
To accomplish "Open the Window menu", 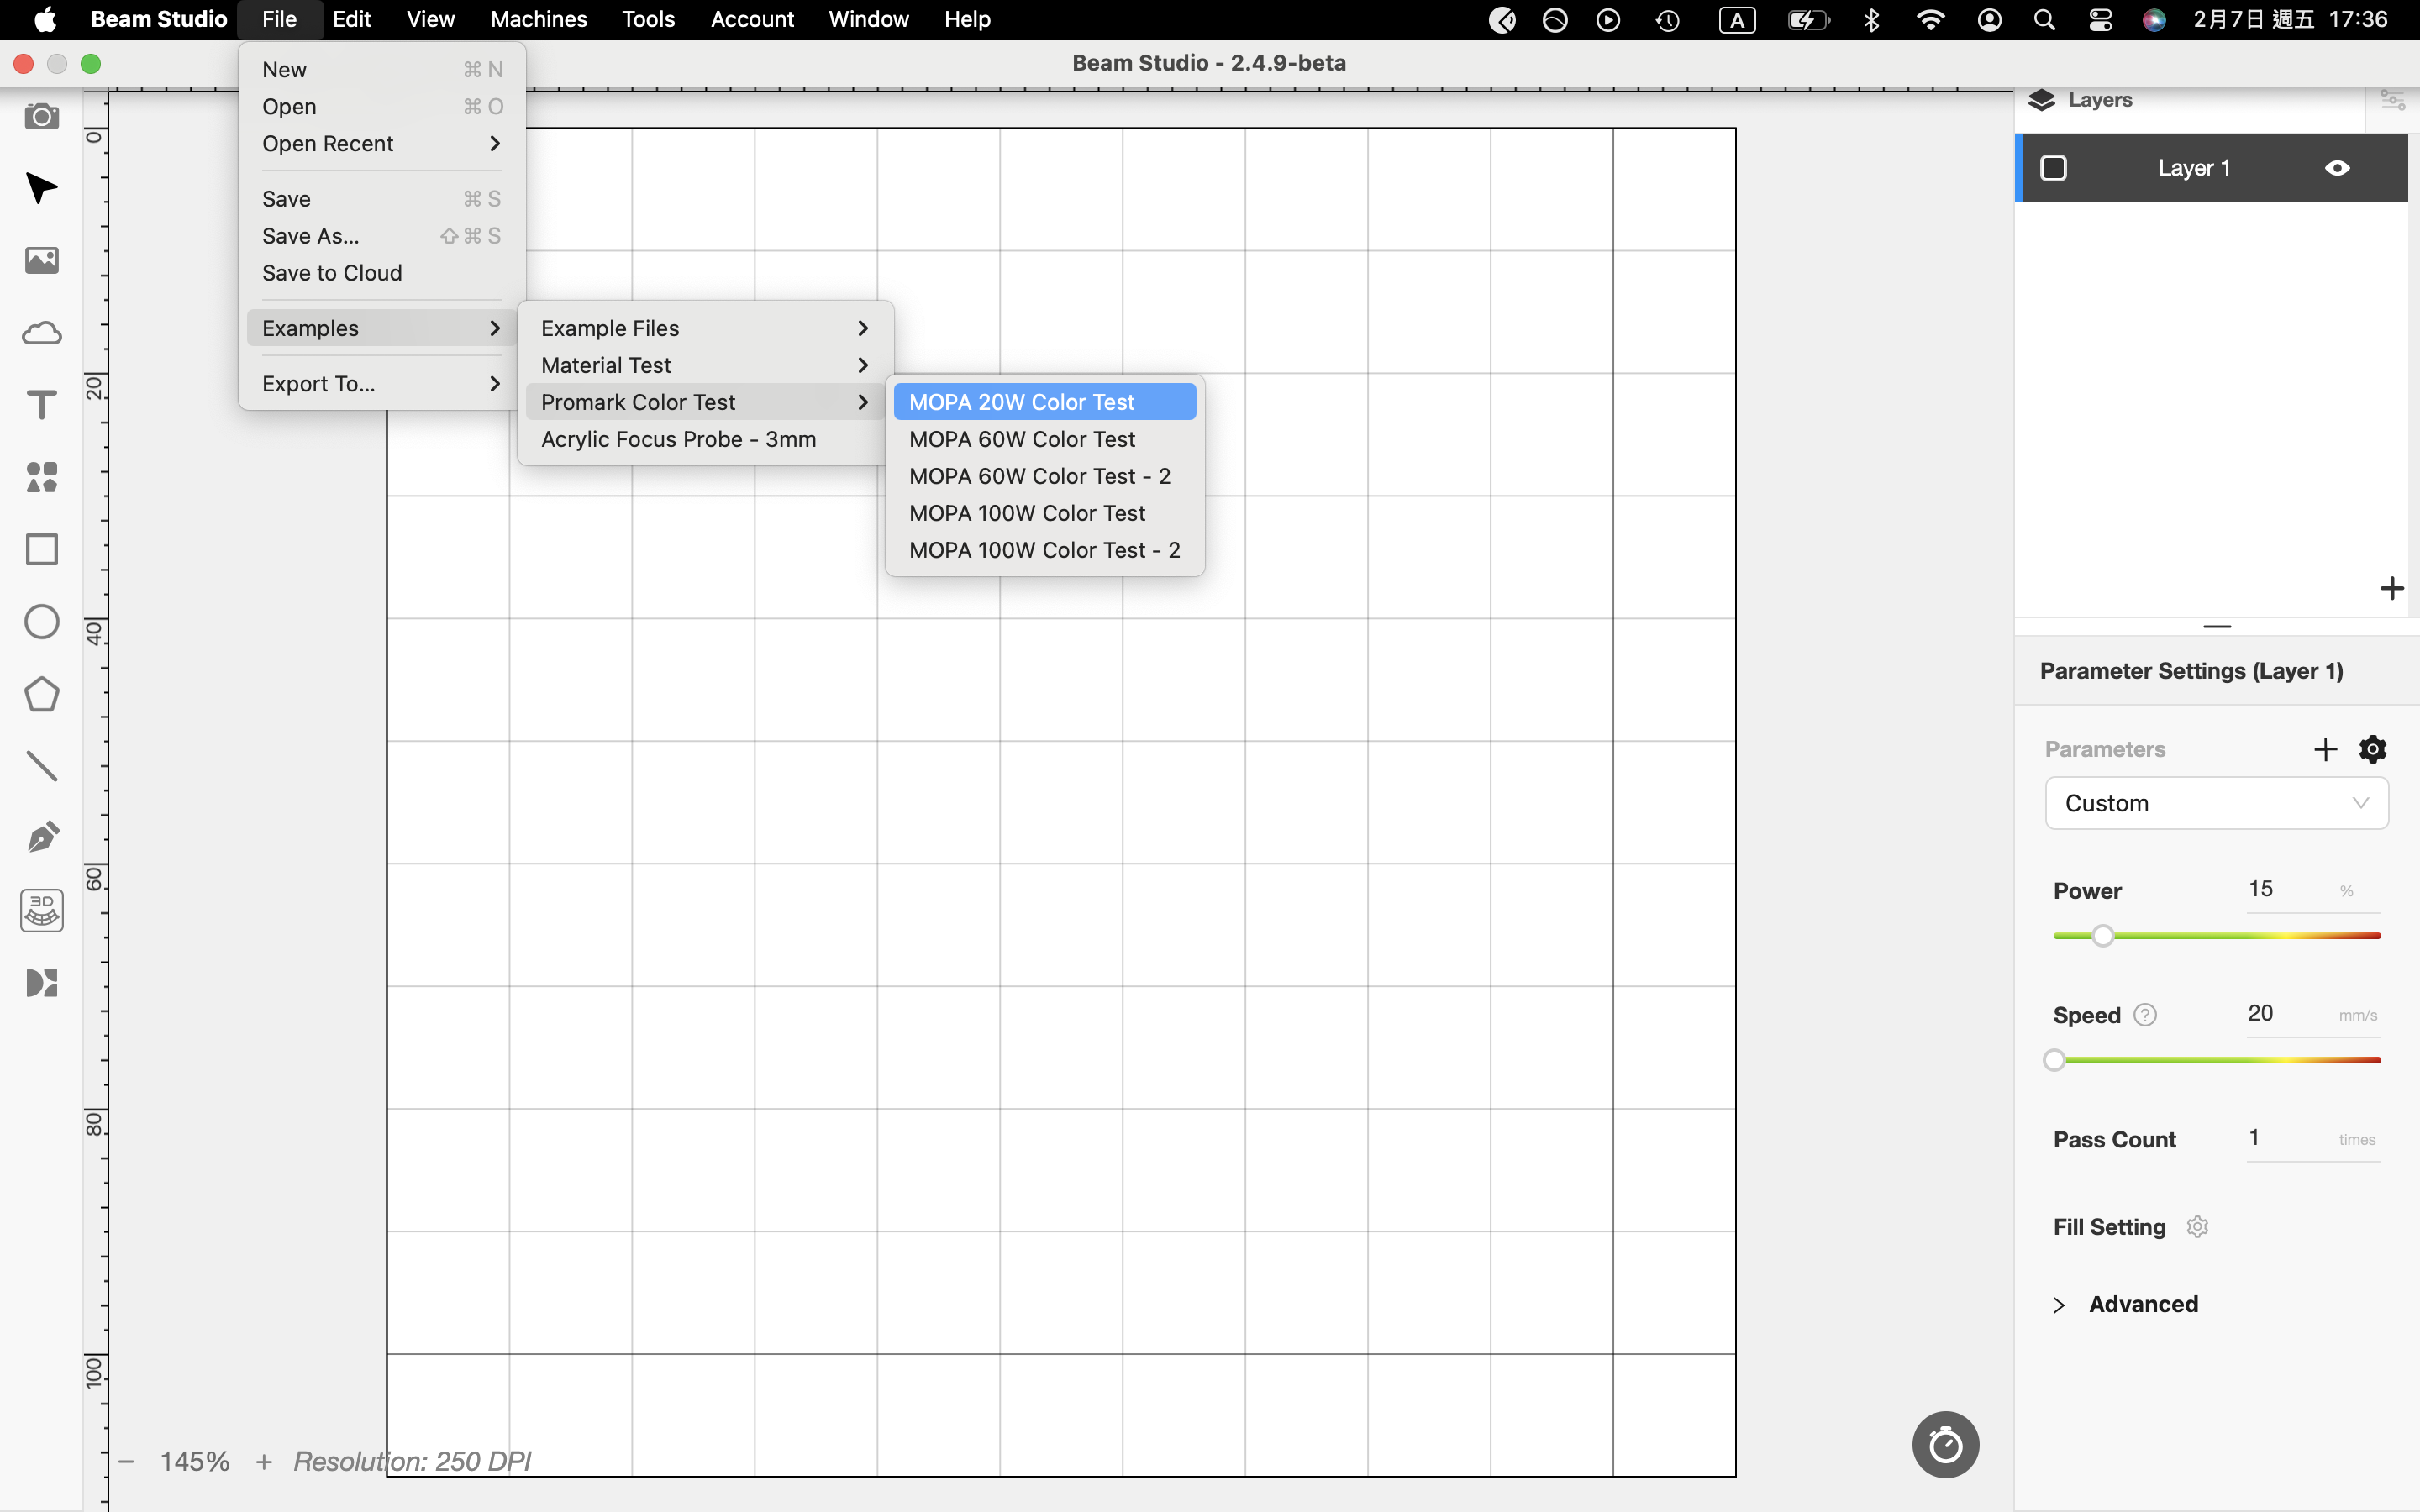I will [x=868, y=20].
